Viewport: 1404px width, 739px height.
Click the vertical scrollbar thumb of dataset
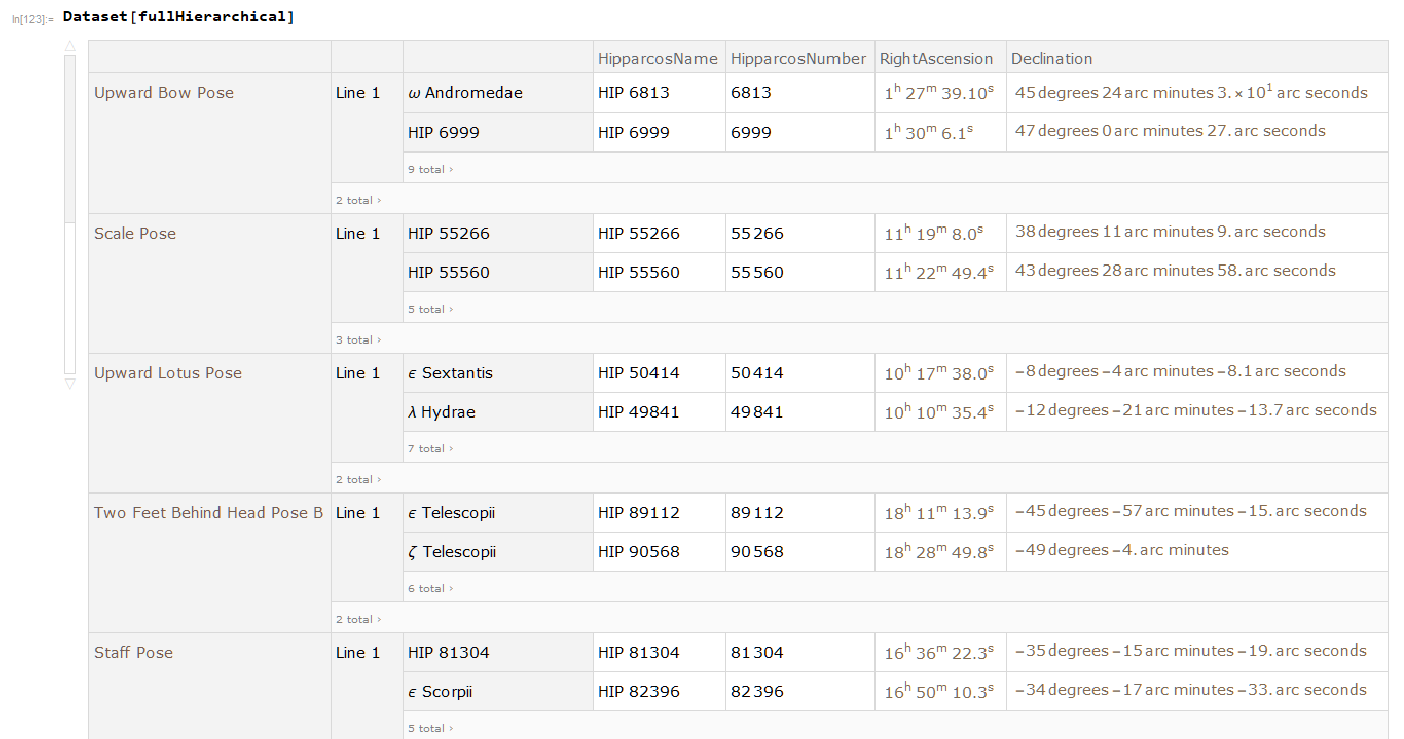(x=70, y=139)
